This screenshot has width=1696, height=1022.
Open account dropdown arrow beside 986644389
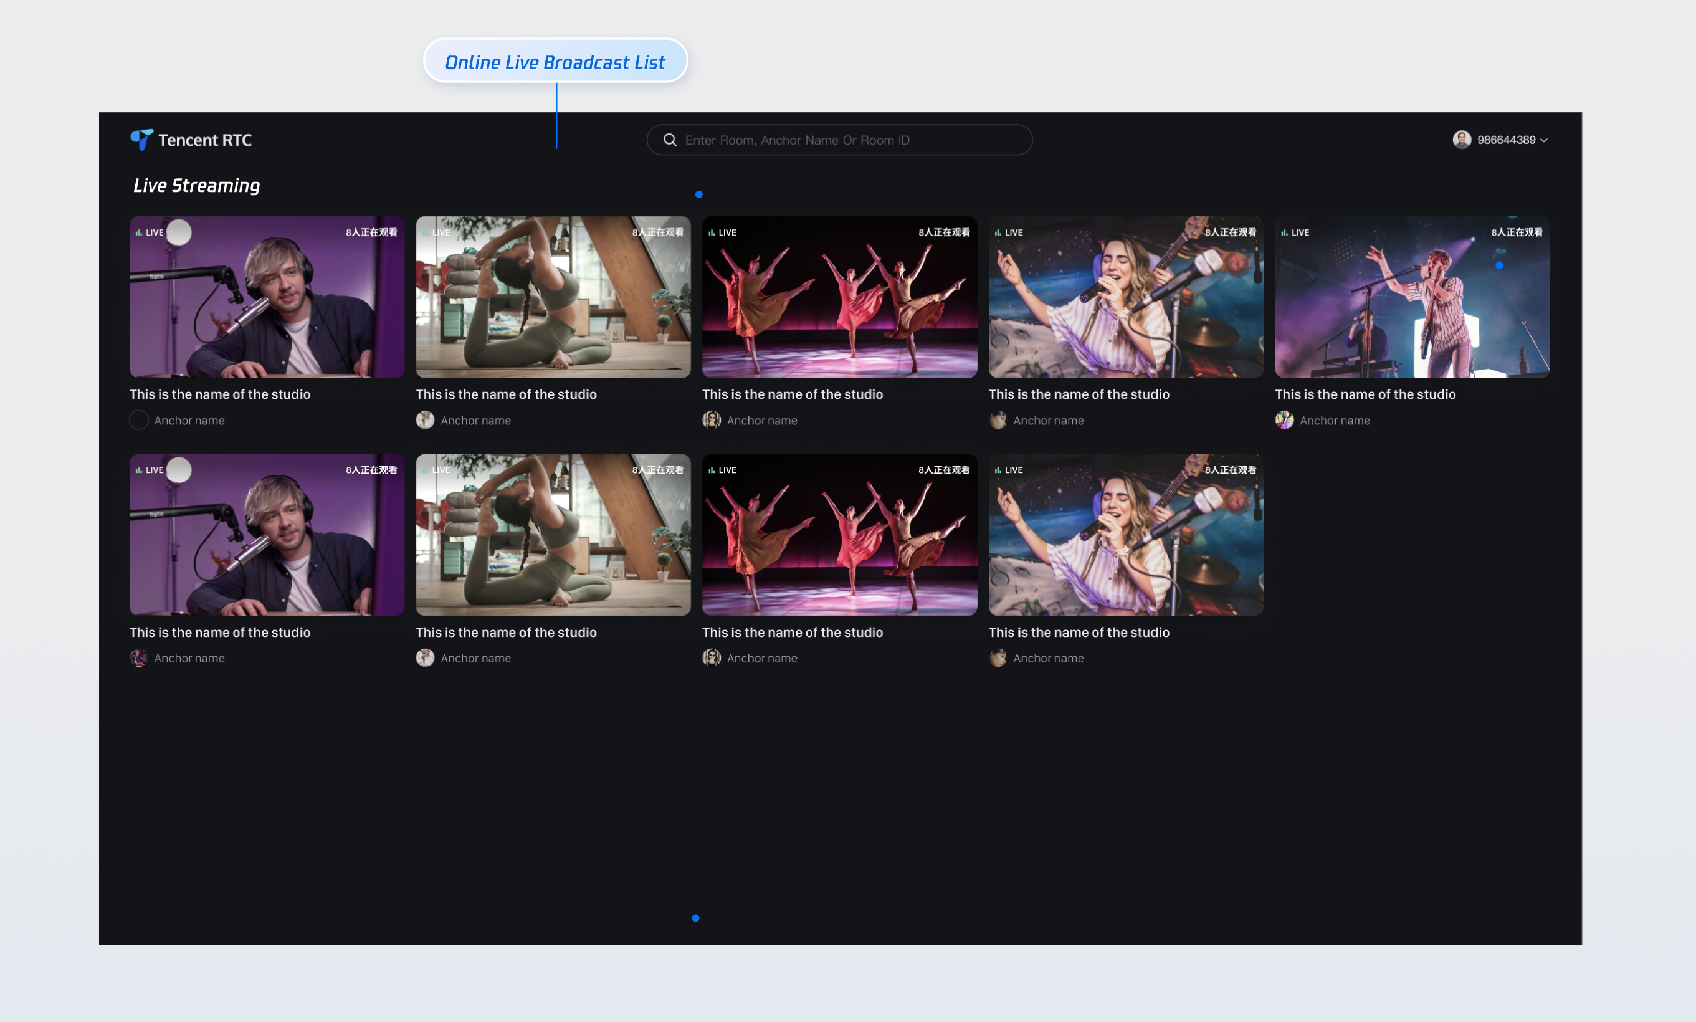tap(1544, 140)
